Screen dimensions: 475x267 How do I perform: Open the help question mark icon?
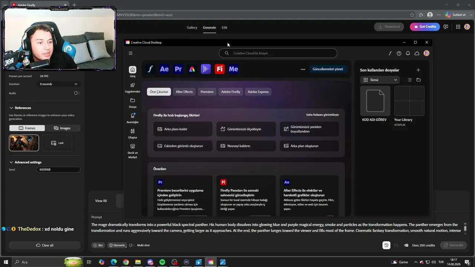click(399, 53)
